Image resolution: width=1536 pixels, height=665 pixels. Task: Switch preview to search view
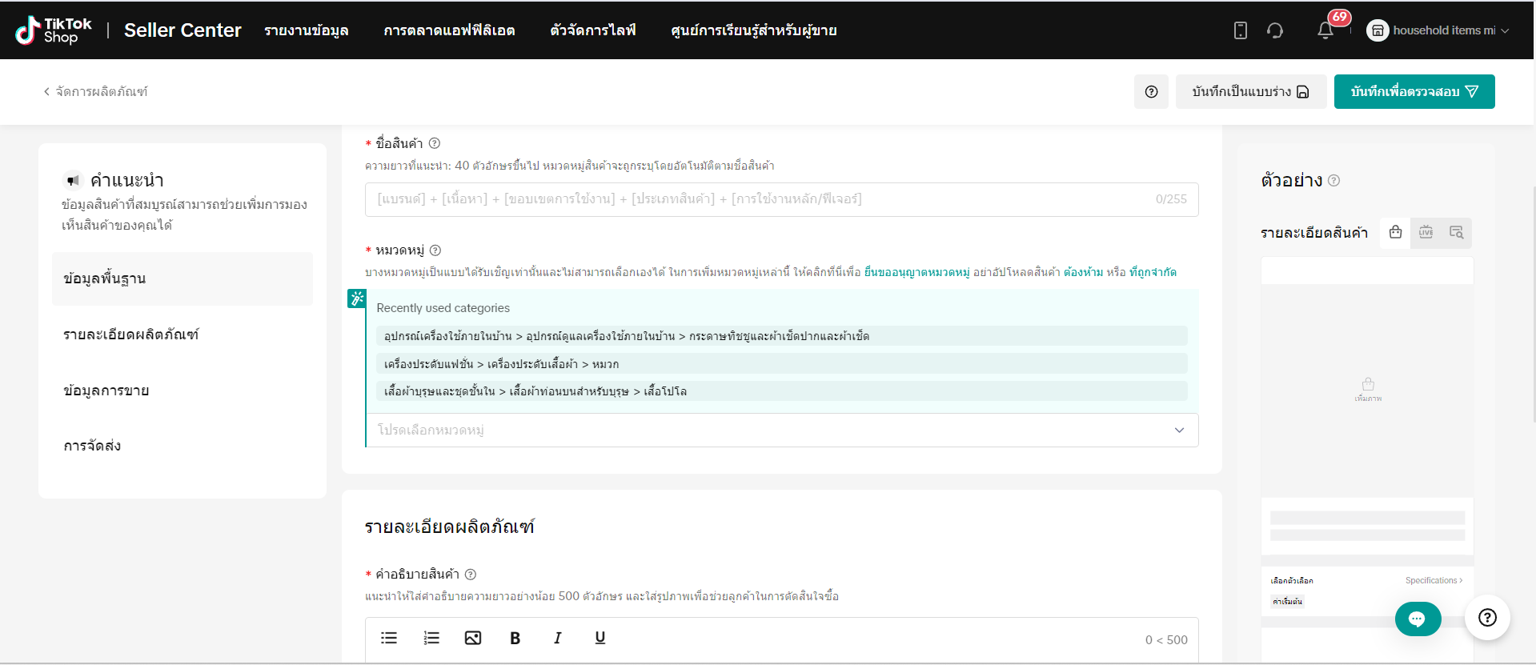pos(1456,232)
